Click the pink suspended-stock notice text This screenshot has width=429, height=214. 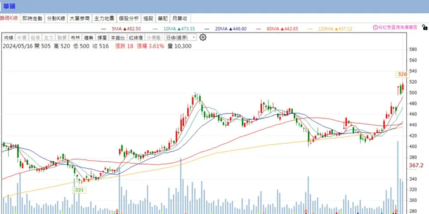tap(398, 27)
